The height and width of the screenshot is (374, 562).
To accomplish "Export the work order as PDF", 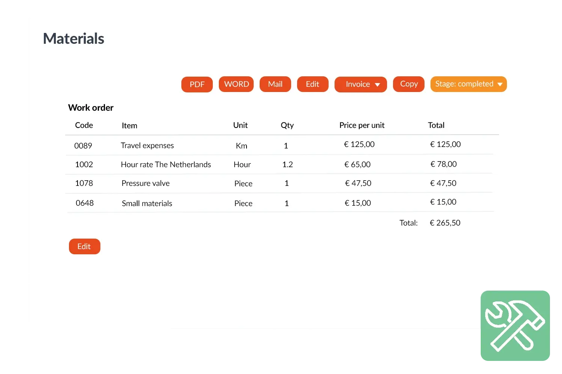I will (x=197, y=85).
